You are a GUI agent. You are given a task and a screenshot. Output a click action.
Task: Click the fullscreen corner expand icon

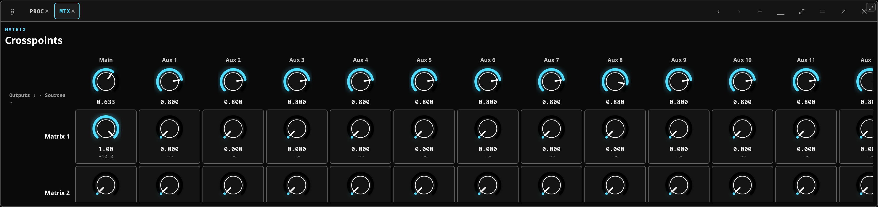click(871, 7)
